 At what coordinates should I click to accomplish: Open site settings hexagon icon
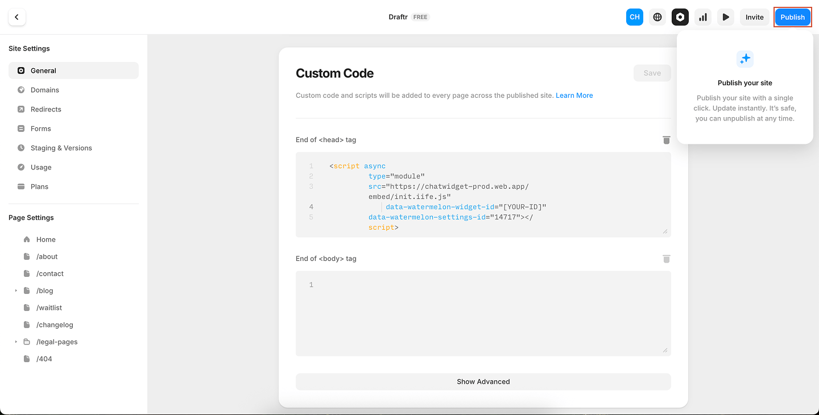(x=680, y=17)
